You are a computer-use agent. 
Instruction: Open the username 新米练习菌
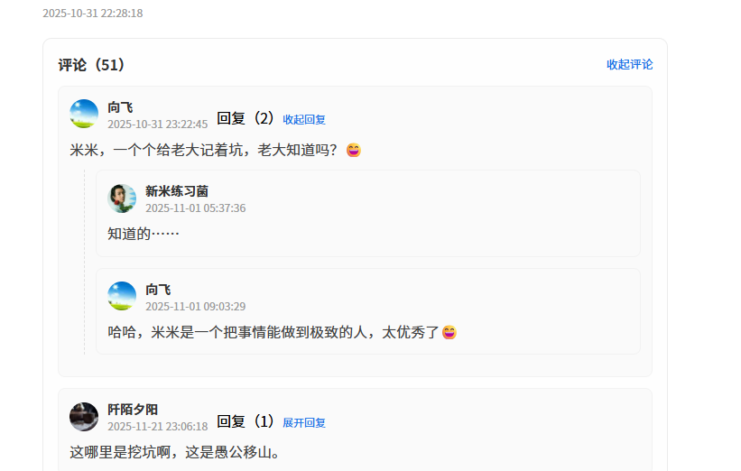tap(177, 191)
